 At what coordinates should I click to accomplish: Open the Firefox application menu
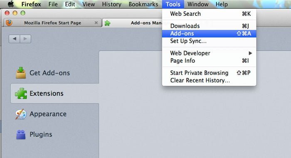click(31, 4)
